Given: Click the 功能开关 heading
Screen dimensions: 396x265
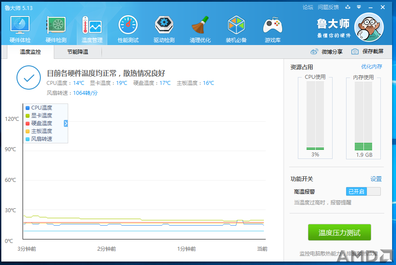Looking at the screenshot, I should point(301,179).
